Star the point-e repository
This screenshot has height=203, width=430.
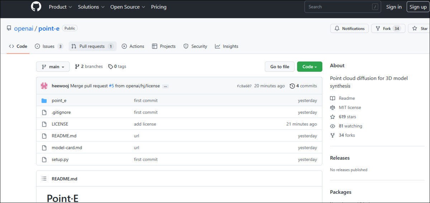[420, 29]
